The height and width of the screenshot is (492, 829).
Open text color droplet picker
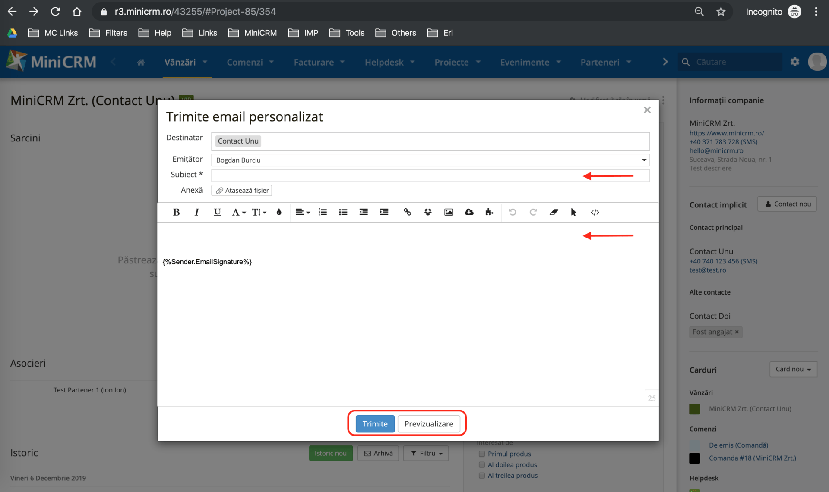tap(279, 212)
